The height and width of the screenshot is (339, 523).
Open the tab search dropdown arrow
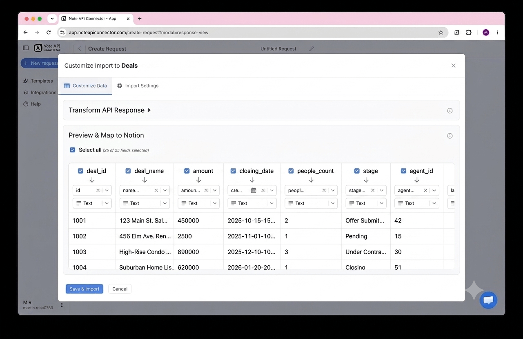pyautogui.click(x=52, y=19)
